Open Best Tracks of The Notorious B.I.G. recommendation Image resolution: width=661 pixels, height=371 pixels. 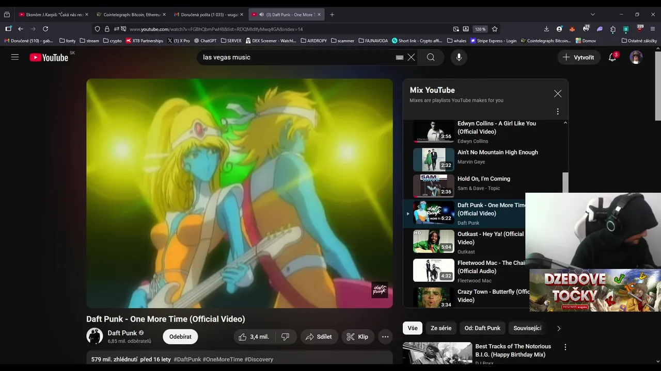(513, 350)
